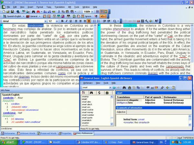This screenshot has width=194, height=145.
Task: Switch to the Unknown Words tab
Action: click(26, 133)
